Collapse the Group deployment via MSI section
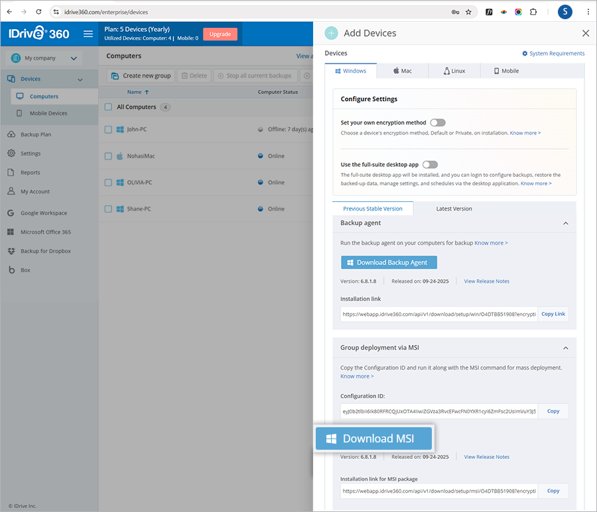Viewport: 597px width, 512px height. click(x=566, y=348)
